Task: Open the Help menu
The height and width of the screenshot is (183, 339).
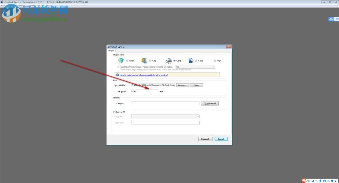Action: [x=48, y=5]
